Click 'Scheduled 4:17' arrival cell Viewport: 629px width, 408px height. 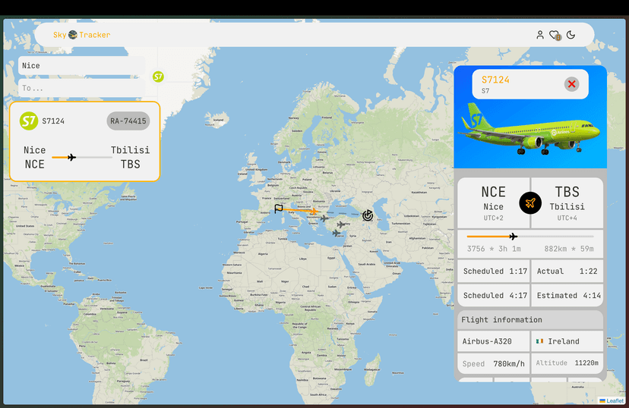494,296
